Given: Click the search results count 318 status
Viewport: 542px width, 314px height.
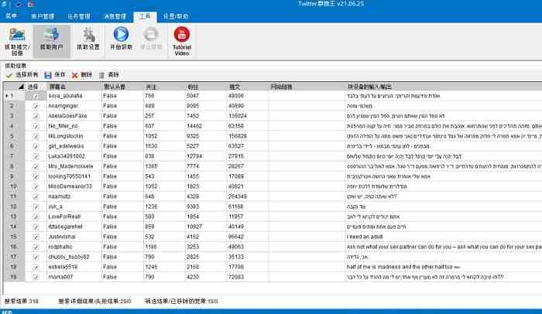Looking at the screenshot, I should point(22,301).
